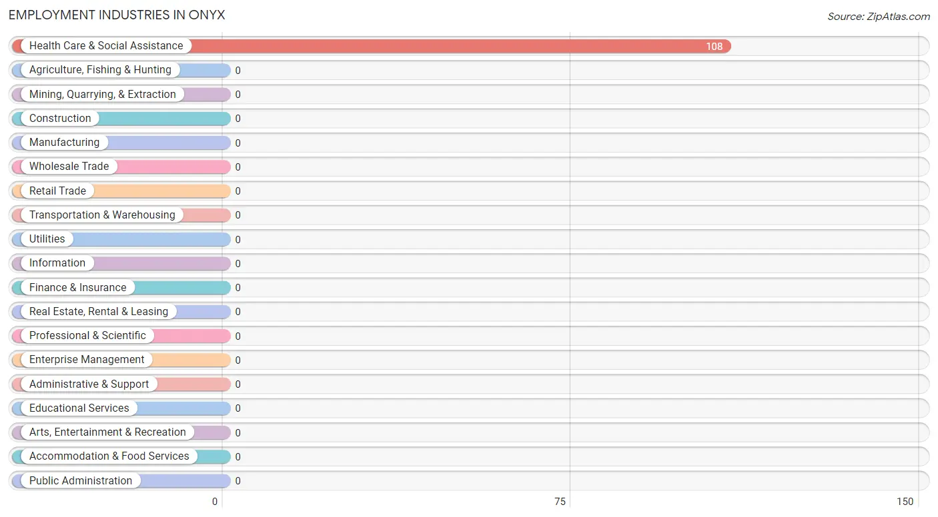Viewport: 938px width, 517px height.
Task: Click the 0 value beside Retail Trade
Action: point(238,191)
